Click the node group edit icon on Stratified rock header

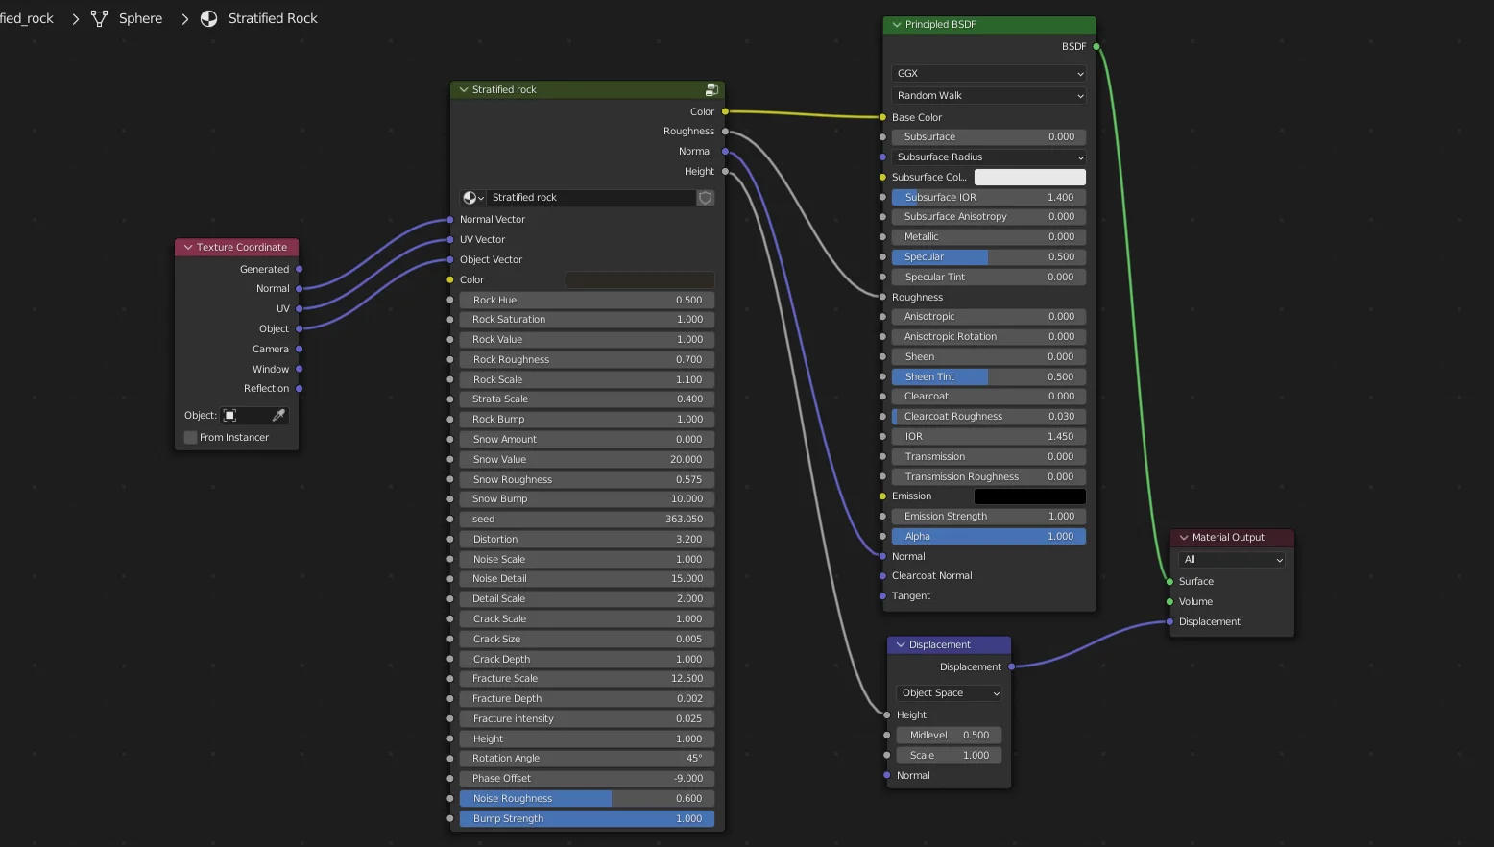click(711, 89)
